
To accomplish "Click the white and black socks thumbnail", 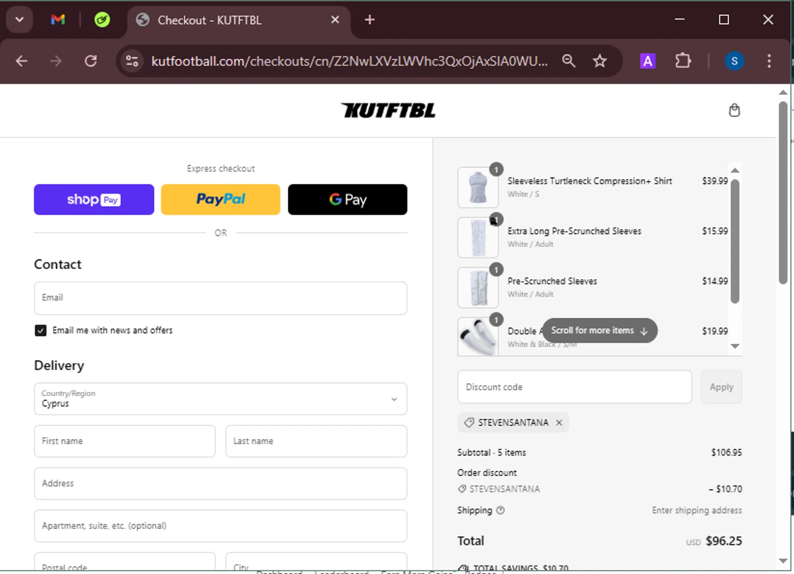I will point(478,337).
